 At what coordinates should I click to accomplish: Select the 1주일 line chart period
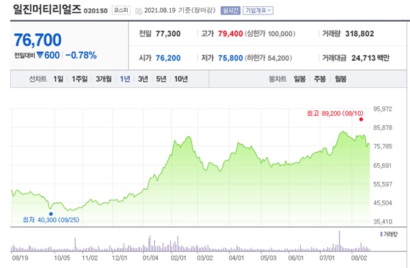tap(80, 79)
